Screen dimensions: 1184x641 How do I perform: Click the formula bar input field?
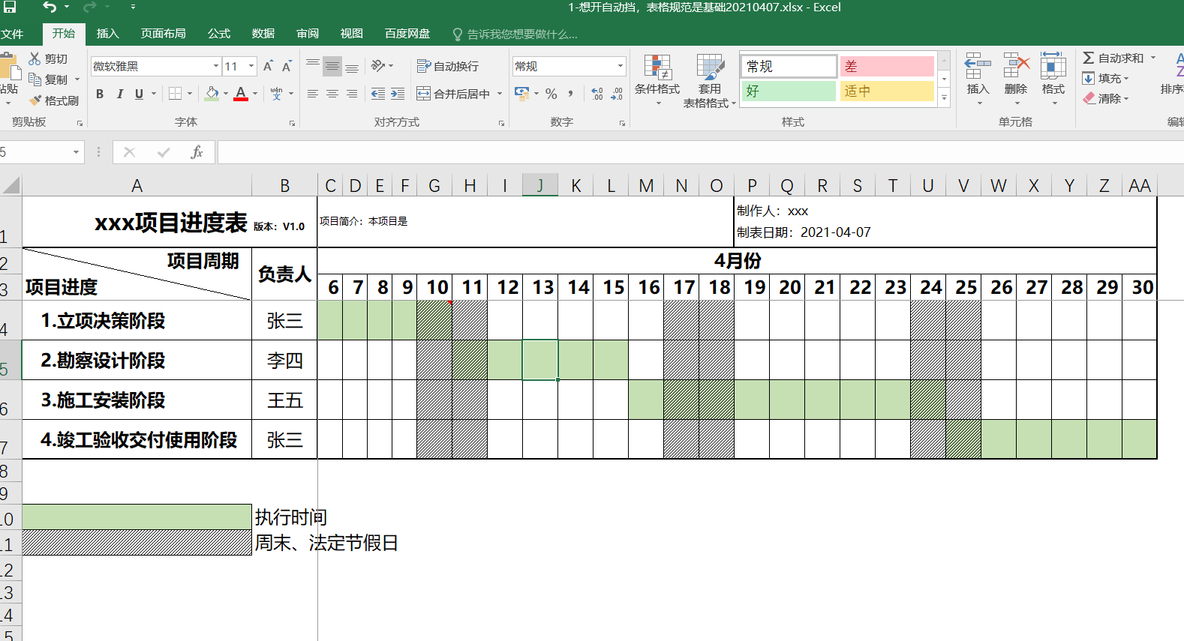coord(700,152)
